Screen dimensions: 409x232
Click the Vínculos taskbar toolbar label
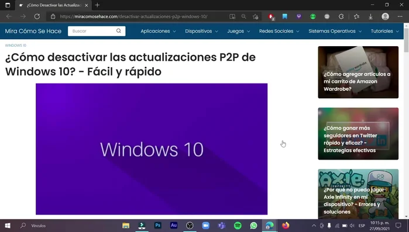point(39,226)
